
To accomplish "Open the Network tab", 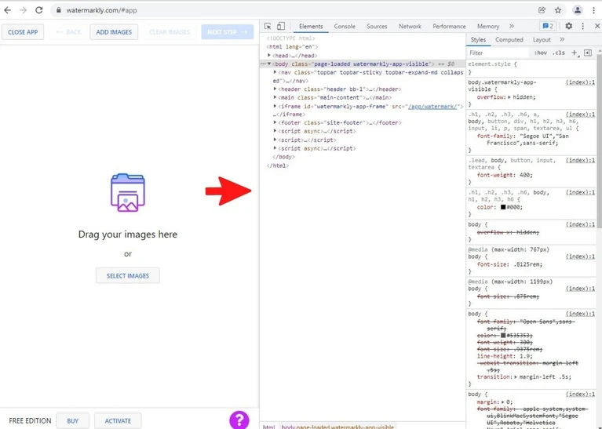I will [x=410, y=27].
